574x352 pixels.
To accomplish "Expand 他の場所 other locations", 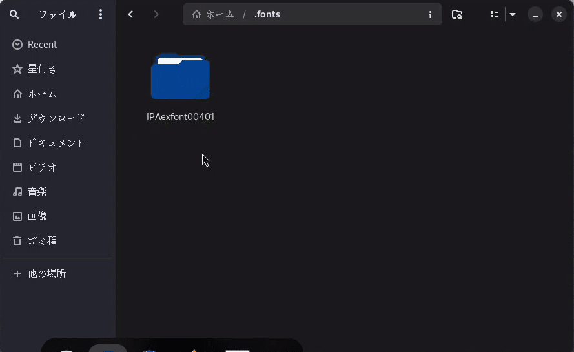I will coord(57,273).
